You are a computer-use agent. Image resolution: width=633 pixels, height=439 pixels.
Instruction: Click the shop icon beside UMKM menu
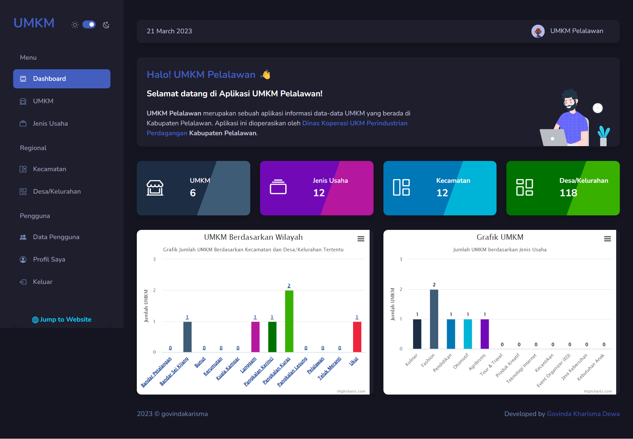(x=23, y=101)
